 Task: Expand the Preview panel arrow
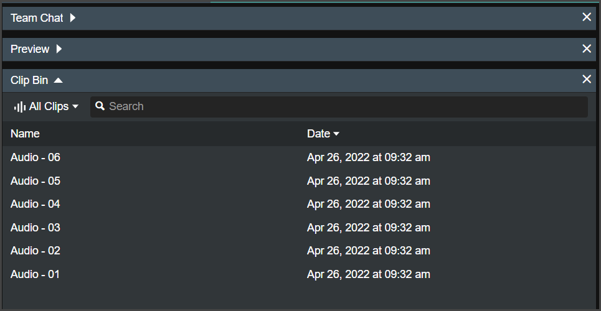tap(59, 49)
